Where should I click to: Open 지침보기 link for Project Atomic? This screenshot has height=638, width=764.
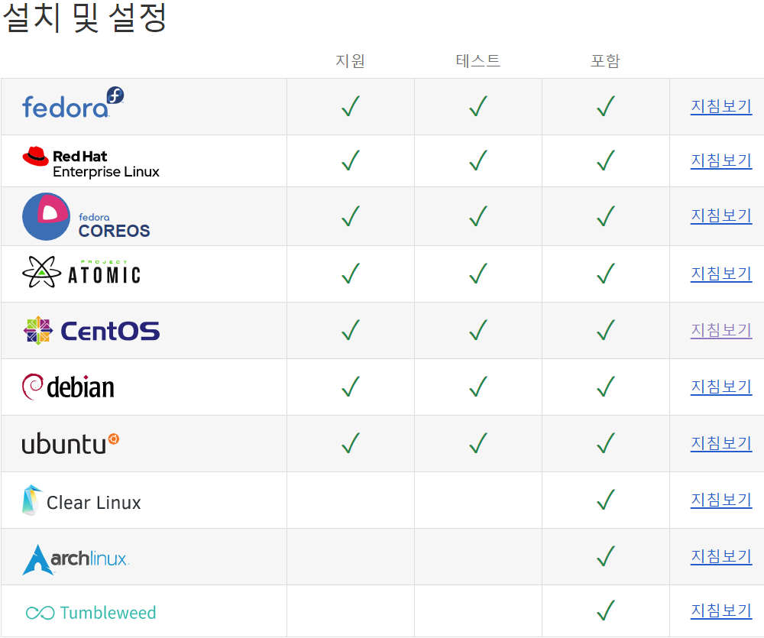click(x=721, y=274)
